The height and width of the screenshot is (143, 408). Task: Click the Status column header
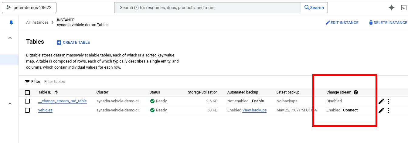[x=155, y=92]
